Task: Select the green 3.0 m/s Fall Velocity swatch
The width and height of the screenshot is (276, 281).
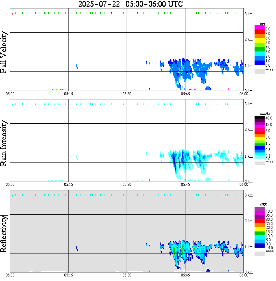Action: coord(259,50)
